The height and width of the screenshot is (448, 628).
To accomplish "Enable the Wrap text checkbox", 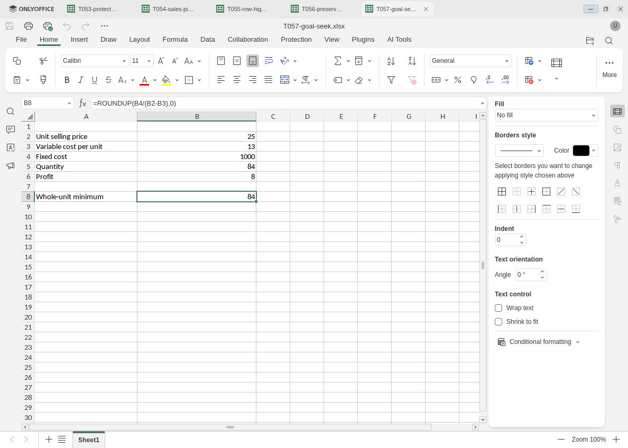I will click(498, 308).
